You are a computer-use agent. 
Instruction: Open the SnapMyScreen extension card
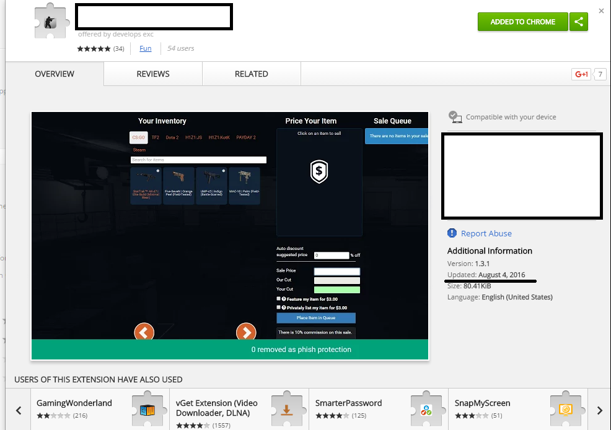coord(518,409)
